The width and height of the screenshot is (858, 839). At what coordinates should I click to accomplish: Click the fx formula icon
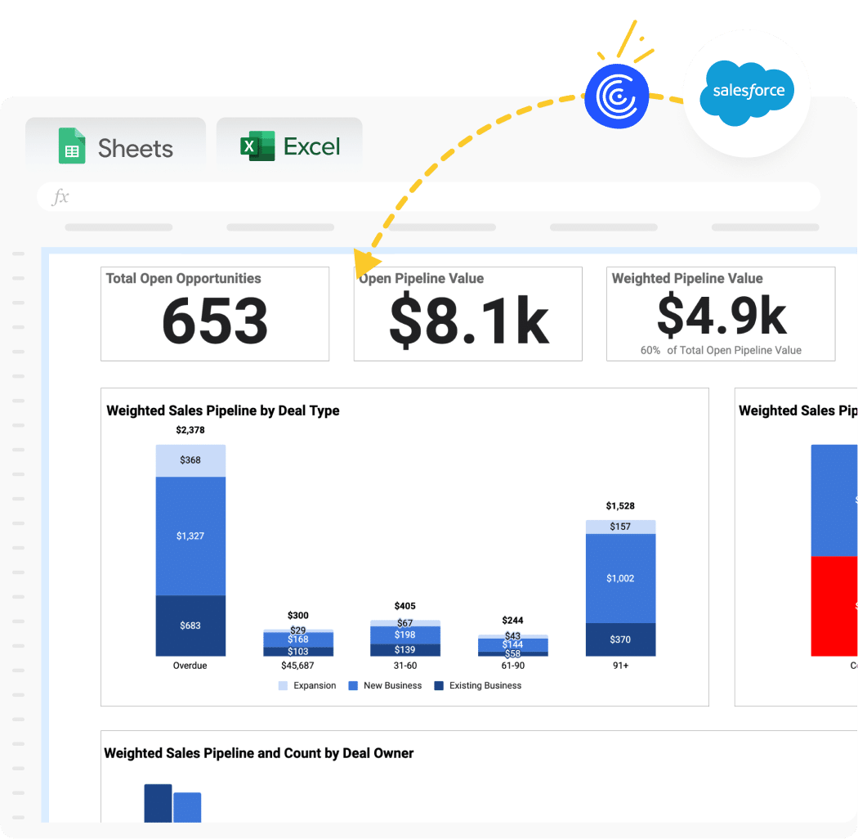coord(60,196)
